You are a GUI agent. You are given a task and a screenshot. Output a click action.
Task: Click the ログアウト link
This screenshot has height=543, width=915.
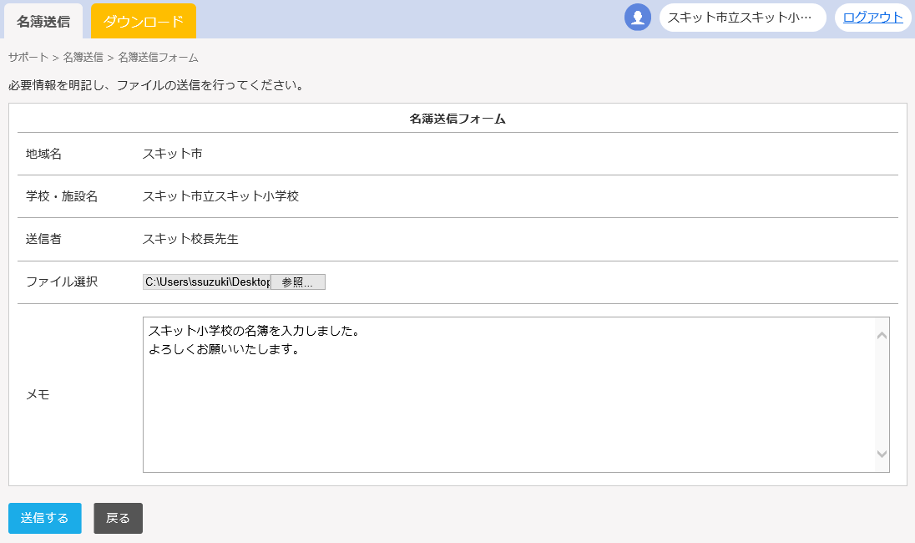pyautogui.click(x=872, y=18)
